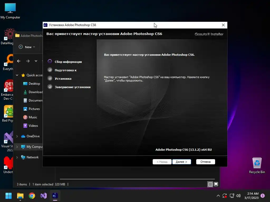Switch File Explorer to details view

coord(210,184)
